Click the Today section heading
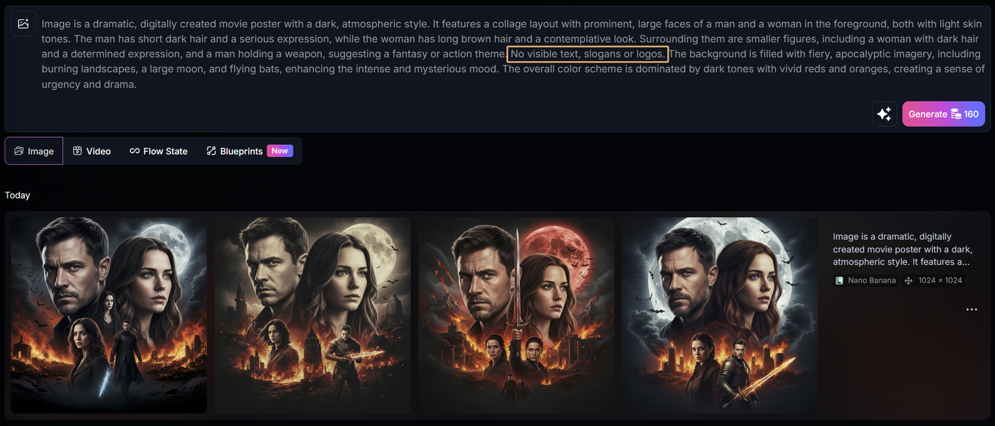 18,195
